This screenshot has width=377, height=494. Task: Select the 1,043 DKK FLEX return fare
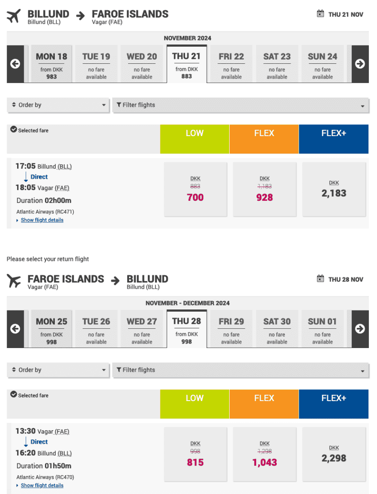[x=265, y=454]
